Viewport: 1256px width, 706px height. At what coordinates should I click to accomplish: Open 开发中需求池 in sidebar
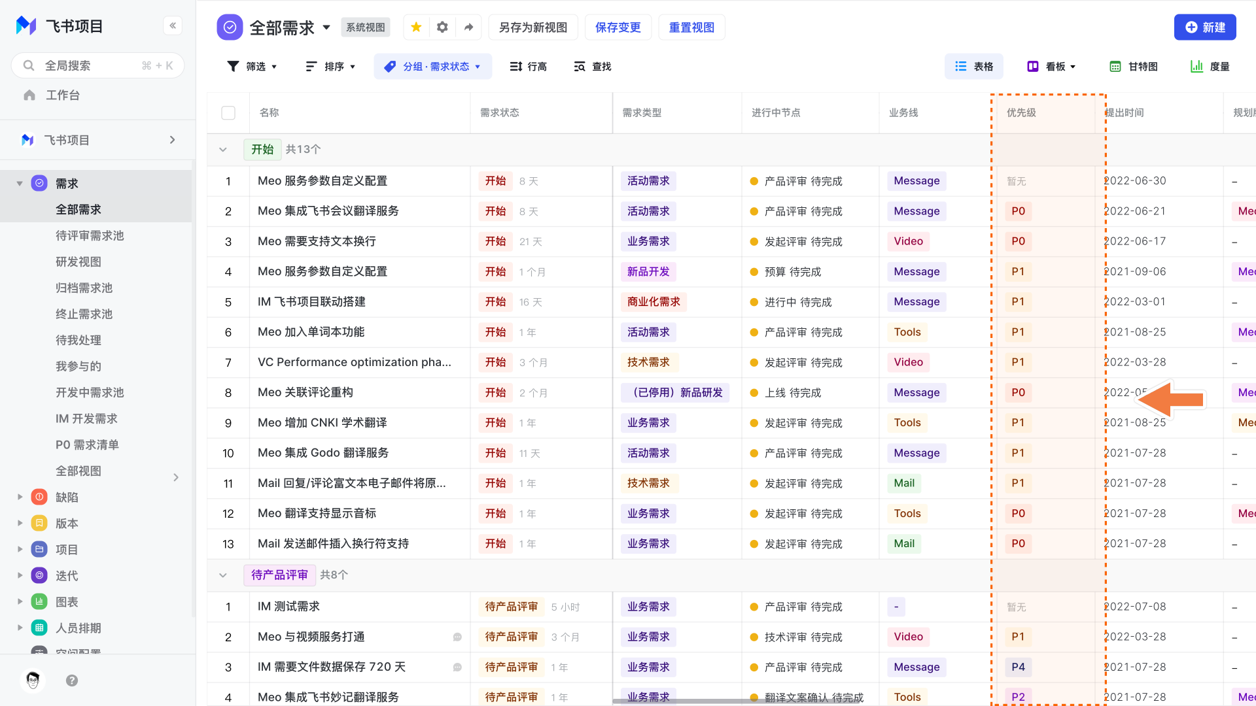tap(90, 393)
